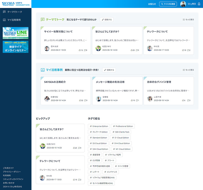
Task: Open the SKYSEA LINE公式アカウント banner
Action: (x=15, y=33)
